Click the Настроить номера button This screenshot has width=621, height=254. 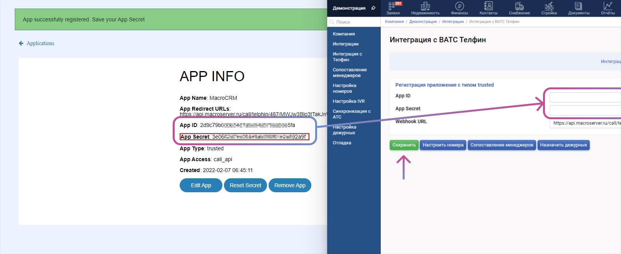coord(443,145)
